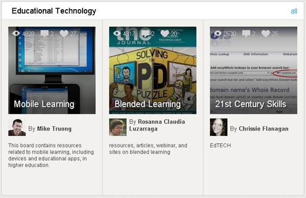Click the eye icon on 21st Century Skills

point(217,33)
